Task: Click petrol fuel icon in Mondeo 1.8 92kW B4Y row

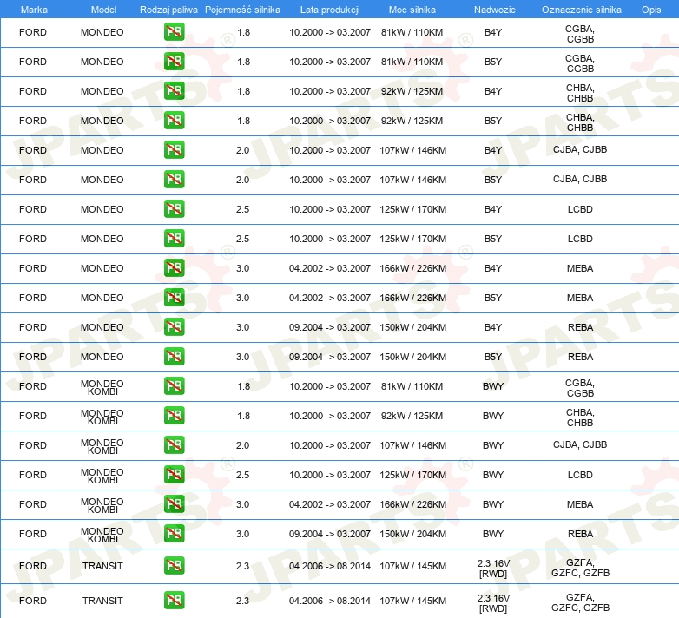Action: pos(174,91)
